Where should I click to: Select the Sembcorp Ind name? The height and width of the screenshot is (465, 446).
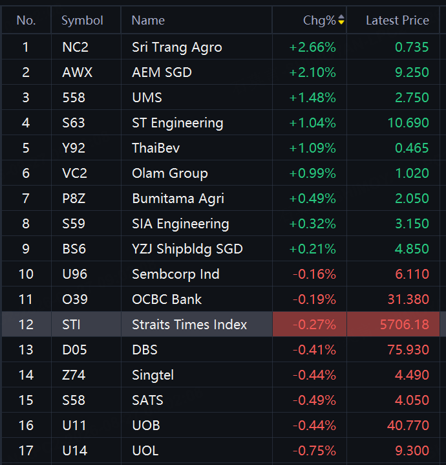click(x=175, y=274)
